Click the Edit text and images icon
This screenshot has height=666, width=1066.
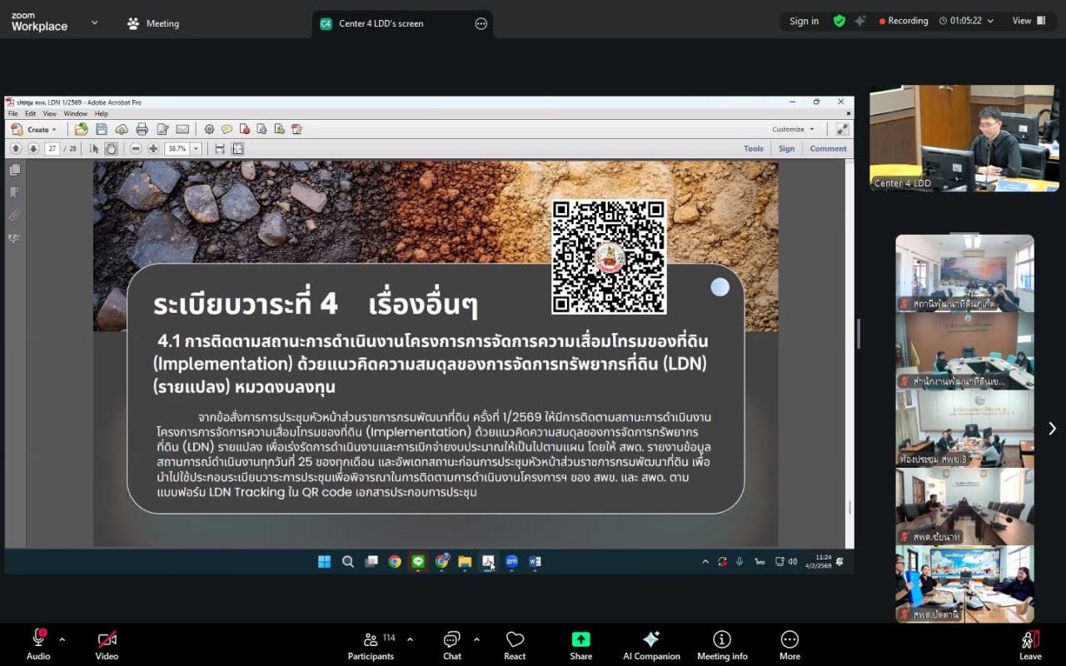(162, 129)
